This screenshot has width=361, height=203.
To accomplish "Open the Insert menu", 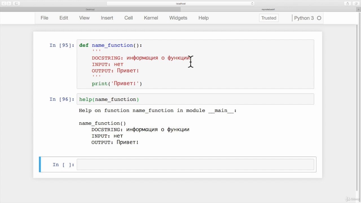I will [107, 18].
